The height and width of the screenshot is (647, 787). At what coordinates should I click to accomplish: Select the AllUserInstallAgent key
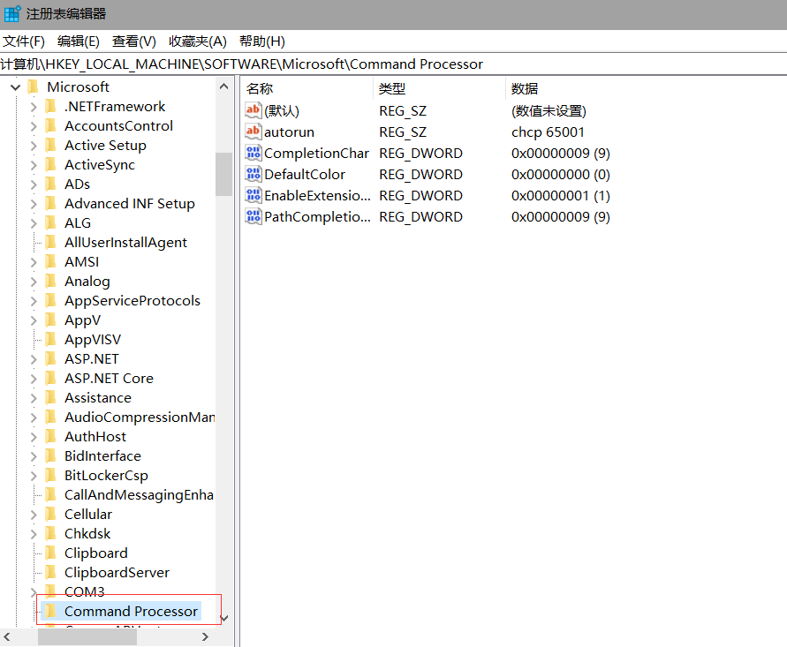125,242
